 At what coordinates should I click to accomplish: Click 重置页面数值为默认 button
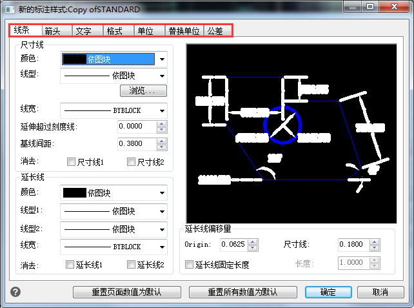127,292
